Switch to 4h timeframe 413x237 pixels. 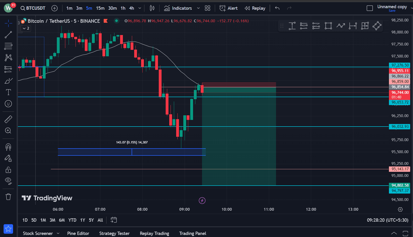click(131, 8)
